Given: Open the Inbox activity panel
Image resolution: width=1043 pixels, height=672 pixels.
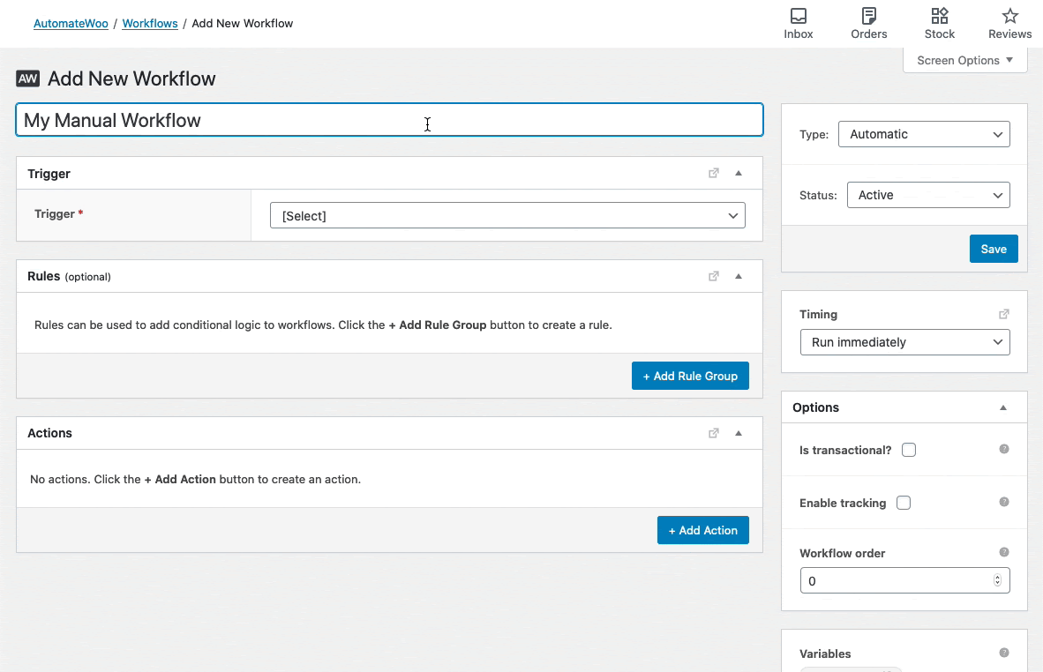Looking at the screenshot, I should pyautogui.click(x=799, y=24).
